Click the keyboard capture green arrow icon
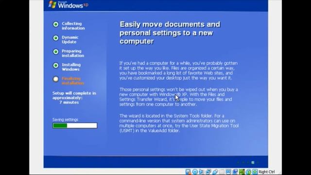 tap(255, 172)
